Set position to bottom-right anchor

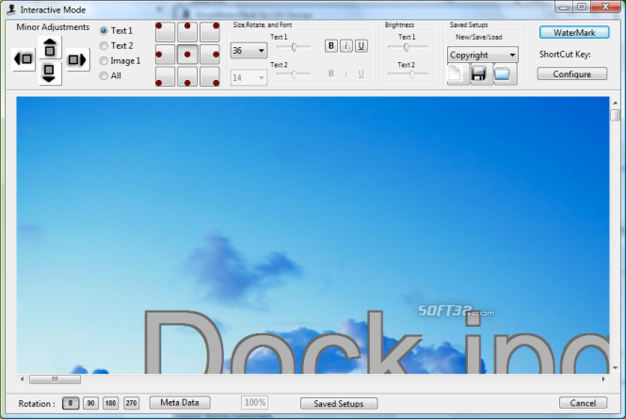(210, 76)
